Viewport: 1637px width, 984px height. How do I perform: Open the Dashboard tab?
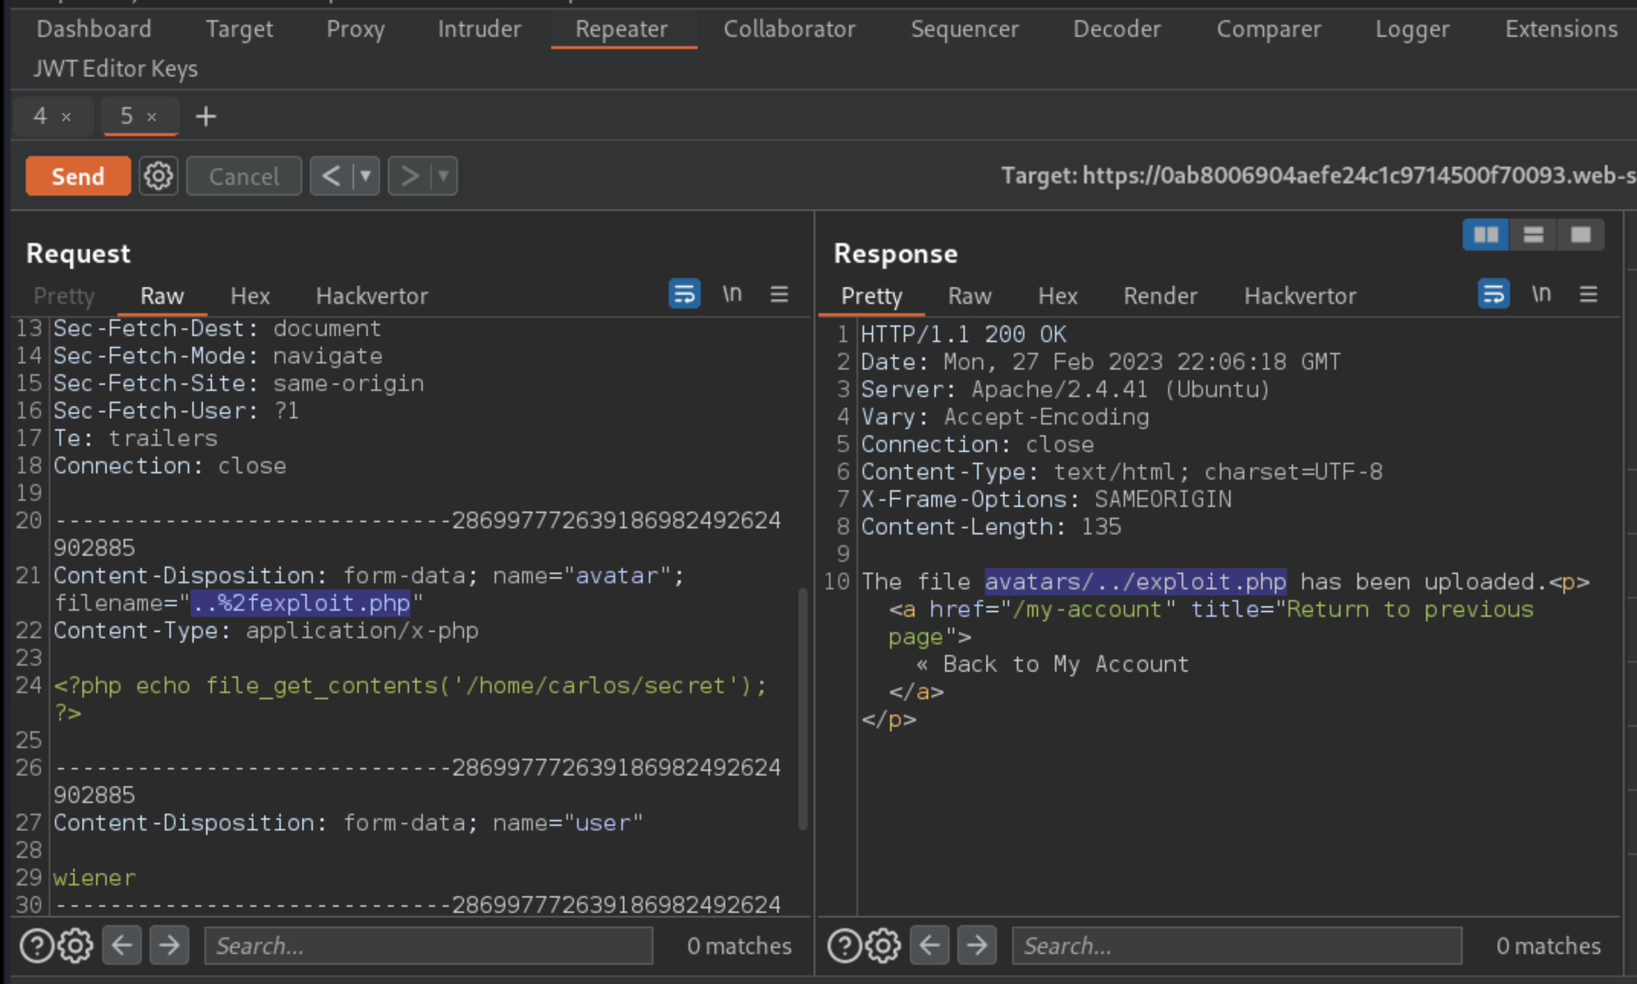pyautogui.click(x=94, y=29)
